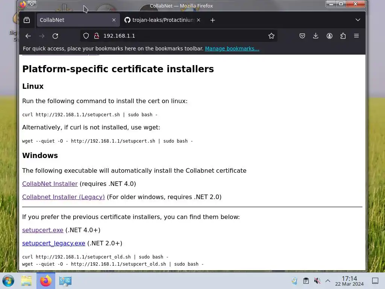Go back to the previous page
Screen dimensions: 385x289
coord(28,36)
